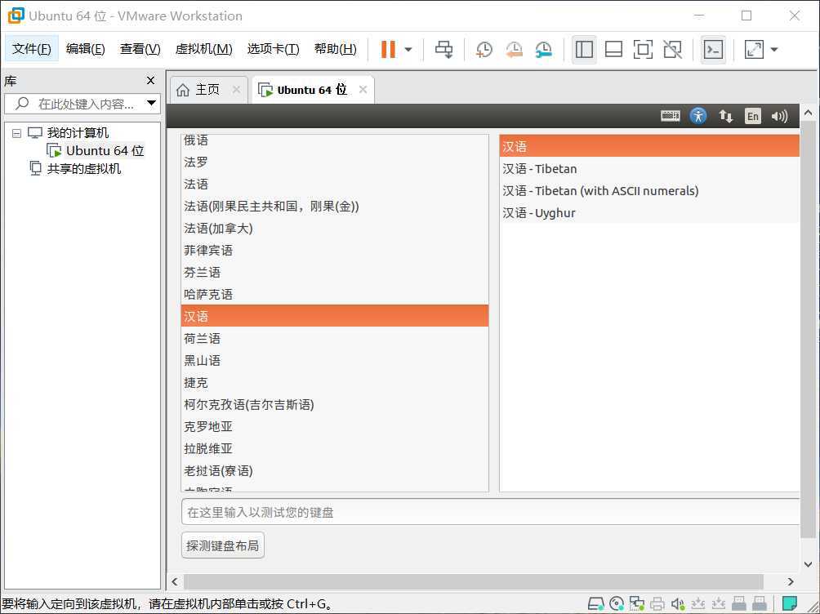The height and width of the screenshot is (614, 820).
Task: Select 哈萨克语 in the language list
Action: tap(335, 294)
